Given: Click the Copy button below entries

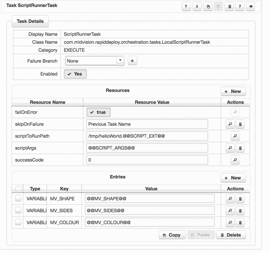Looking at the screenshot, I should tap(172, 235).
